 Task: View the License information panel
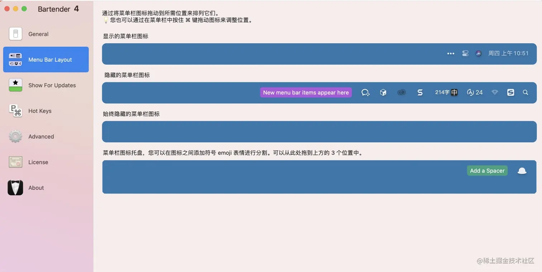tap(38, 162)
